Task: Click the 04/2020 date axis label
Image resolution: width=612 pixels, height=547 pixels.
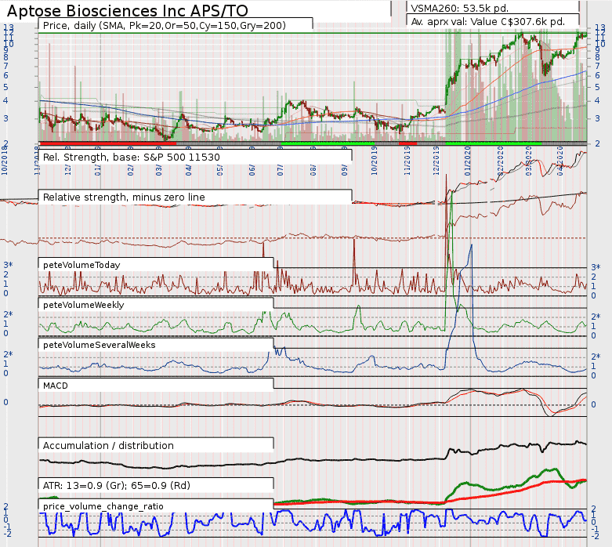Action: [x=560, y=160]
